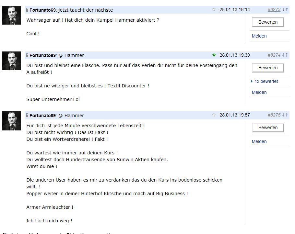The width and height of the screenshot is (295, 234).
Task: Expand the '1x bewertet' ratings disclosure
Action: coord(265,81)
